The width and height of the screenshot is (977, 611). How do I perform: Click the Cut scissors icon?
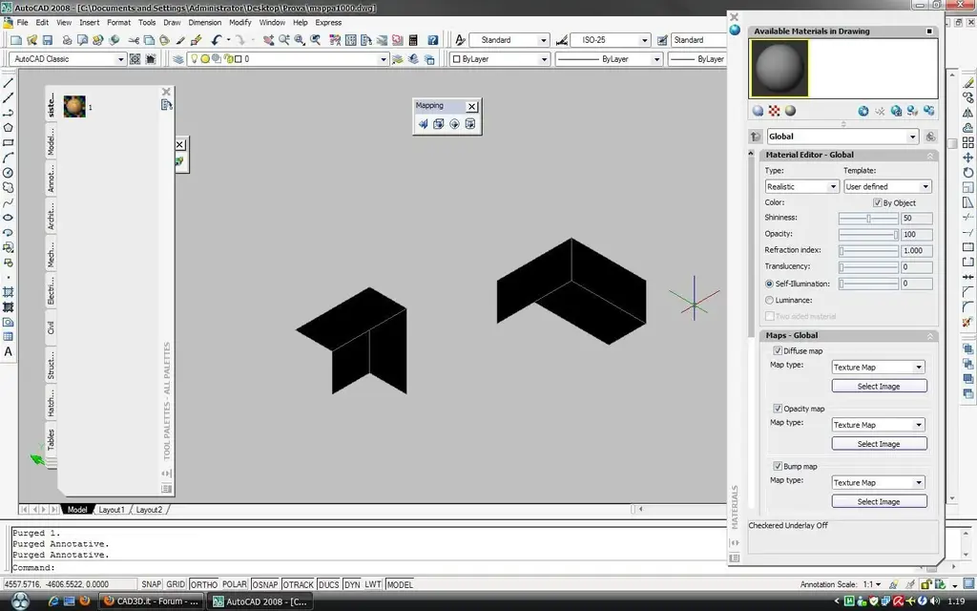134,40
